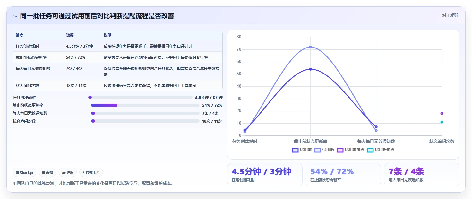Screen dimensions: 472x199
Task: Click the 试用前 point above 每人每日无效通知数
Action: pyautogui.click(x=376, y=127)
